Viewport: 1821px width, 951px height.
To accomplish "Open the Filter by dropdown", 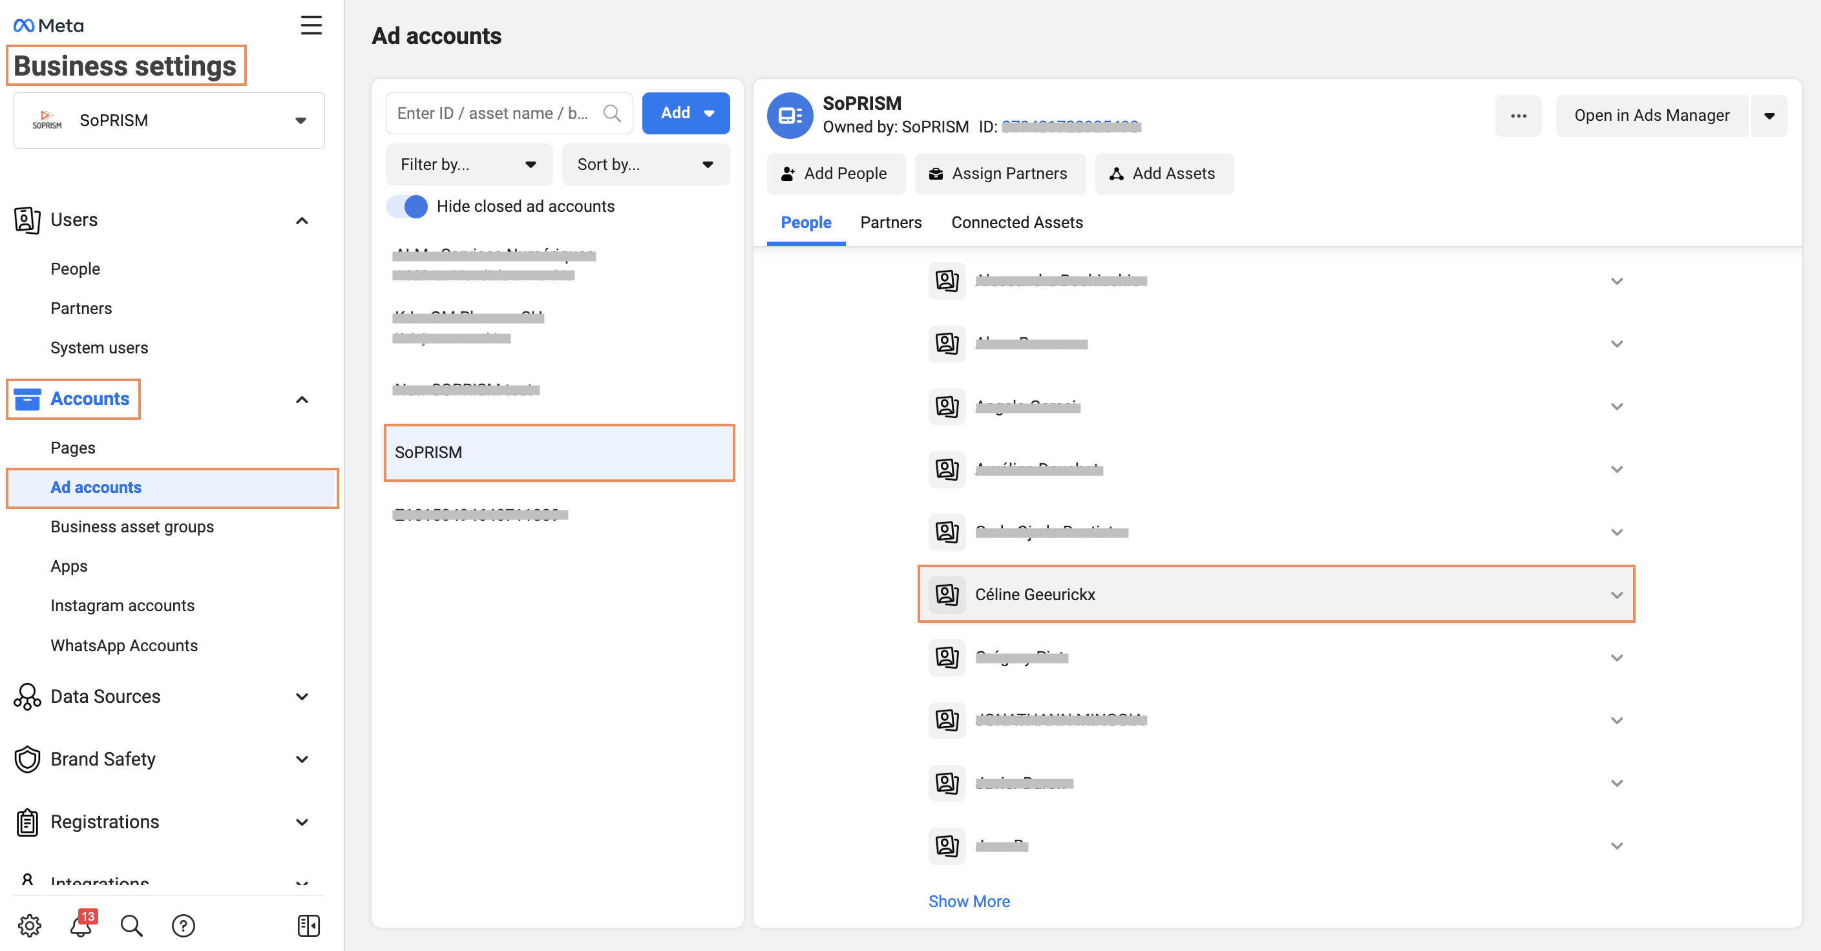I will tap(468, 165).
